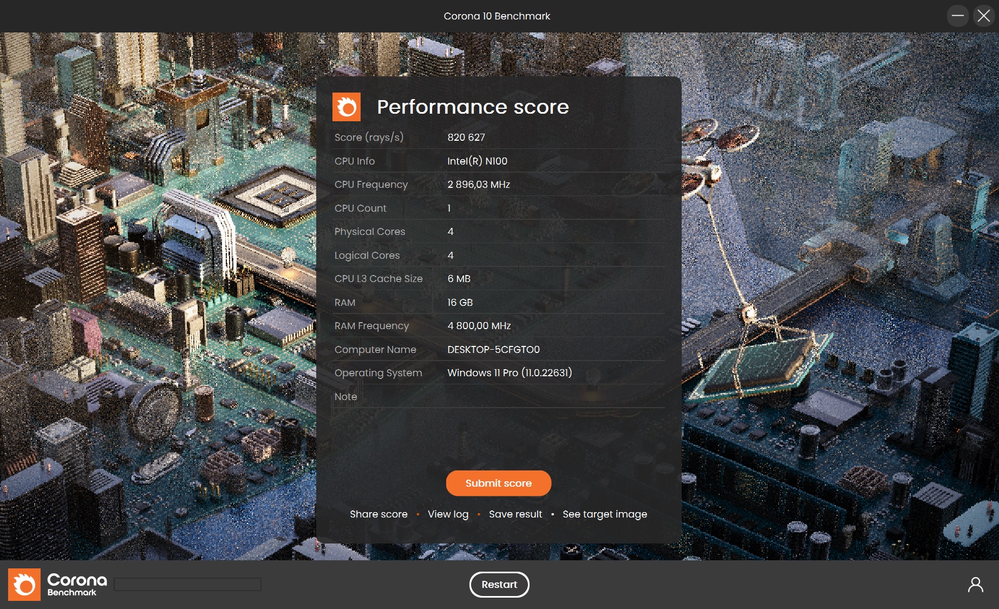Select the computer name DESKTOP-5CFGTO0

point(493,350)
